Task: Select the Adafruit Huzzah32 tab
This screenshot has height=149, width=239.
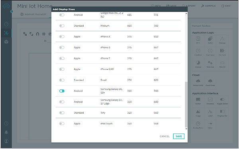Action: point(33,14)
